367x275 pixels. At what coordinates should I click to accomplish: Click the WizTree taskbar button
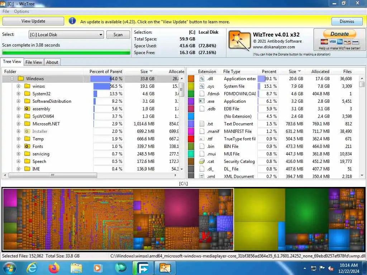click(165, 268)
